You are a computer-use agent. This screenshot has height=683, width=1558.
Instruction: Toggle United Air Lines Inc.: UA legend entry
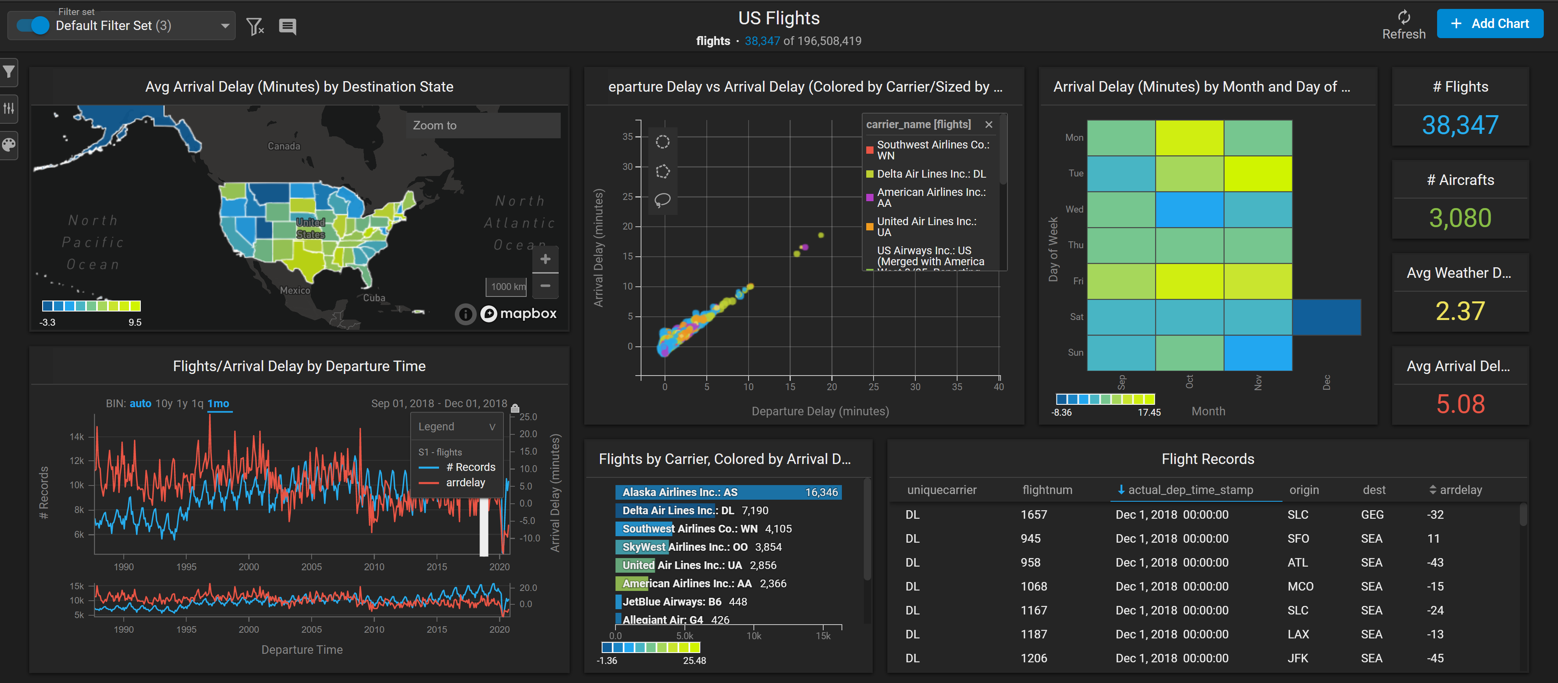pyautogui.click(x=922, y=227)
